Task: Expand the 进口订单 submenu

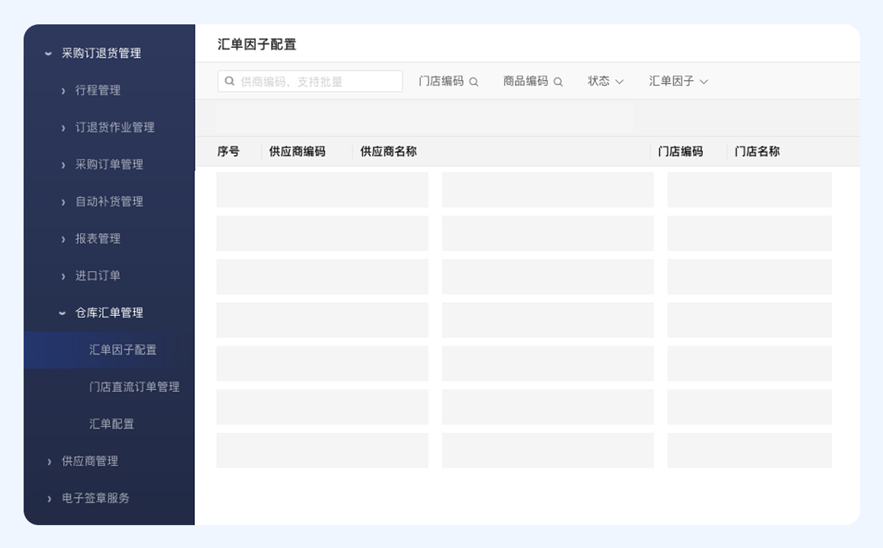Action: [97, 276]
